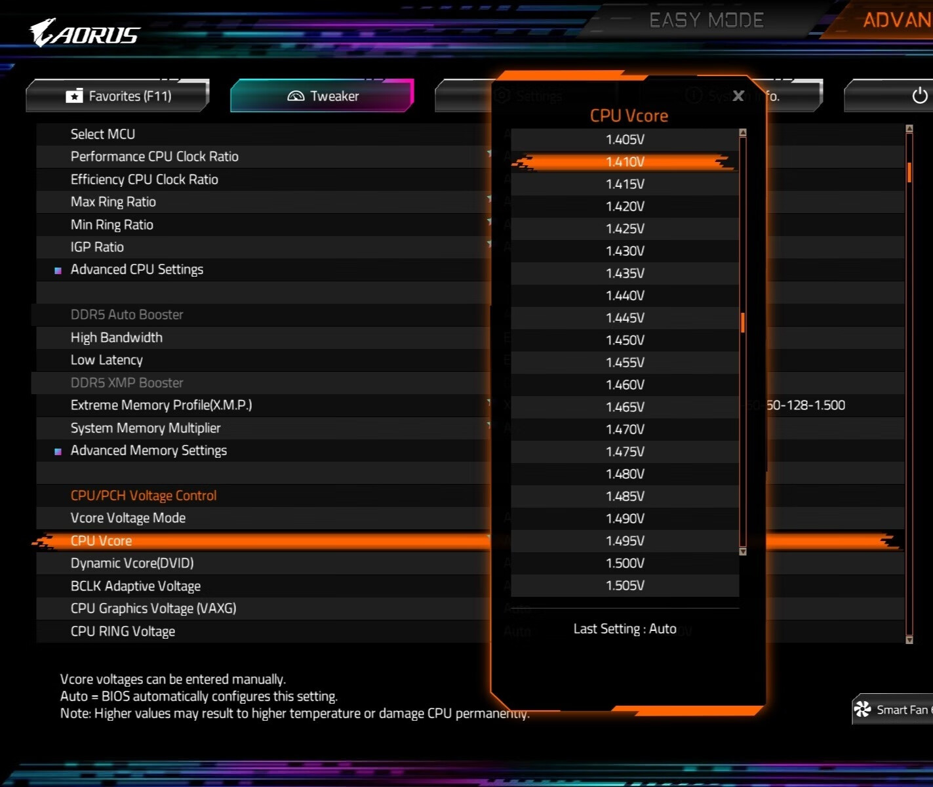Select 1.440V voltage option

[625, 295]
